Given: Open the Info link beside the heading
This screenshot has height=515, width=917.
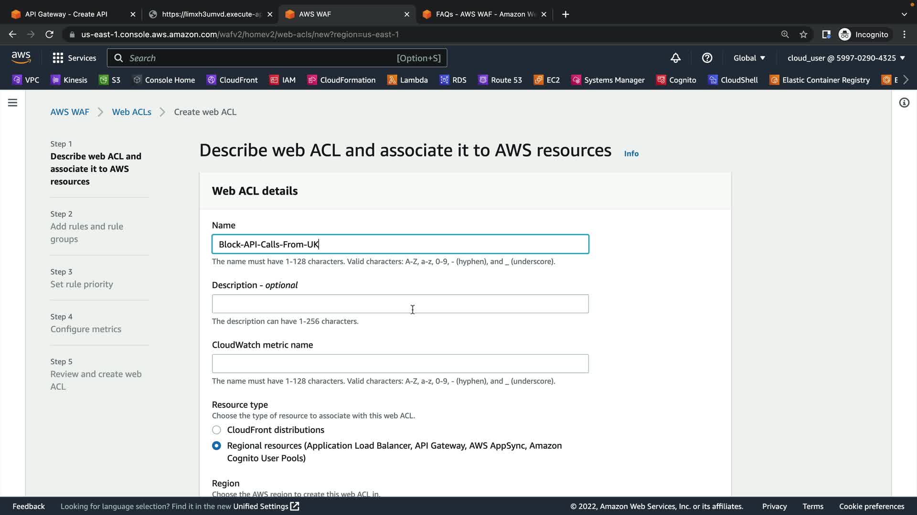Looking at the screenshot, I should pyautogui.click(x=631, y=154).
